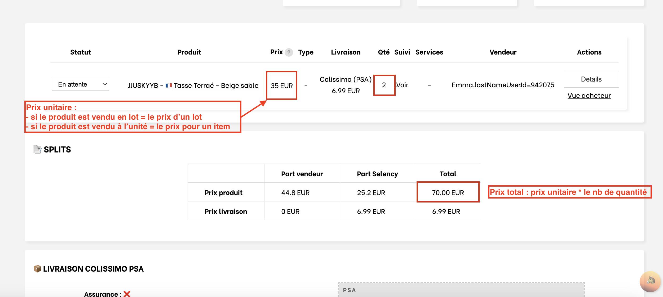Click the red X next to Assurance

(x=127, y=294)
